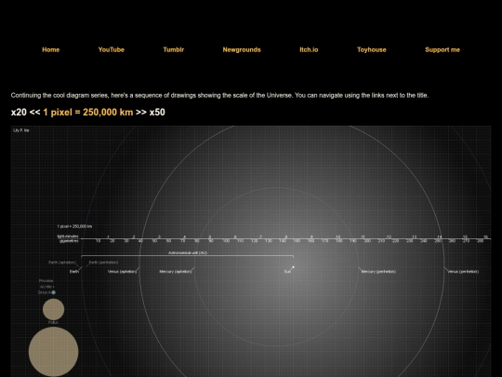This screenshot has height=377, width=502.
Task: Click the 'Lily F. Ine' signature text
Action: click(21, 130)
